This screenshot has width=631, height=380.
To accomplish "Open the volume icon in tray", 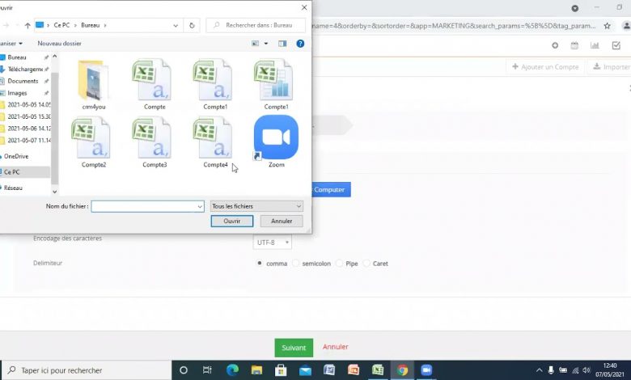I will coord(587,370).
